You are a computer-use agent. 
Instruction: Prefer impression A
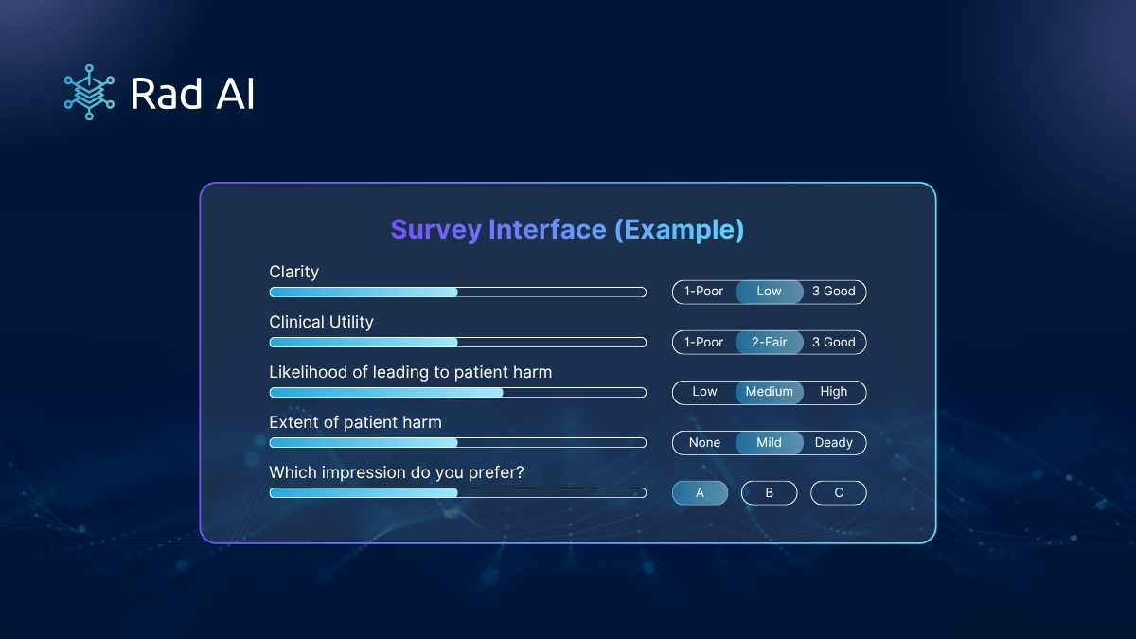701,492
